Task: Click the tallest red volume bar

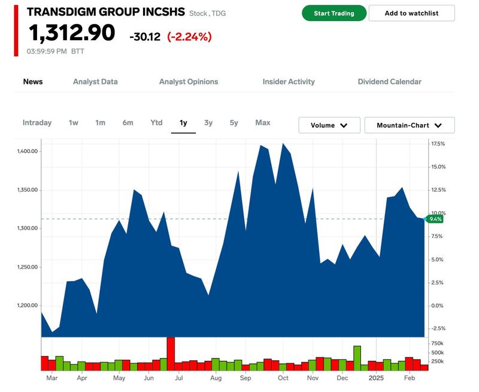Action: point(171,354)
